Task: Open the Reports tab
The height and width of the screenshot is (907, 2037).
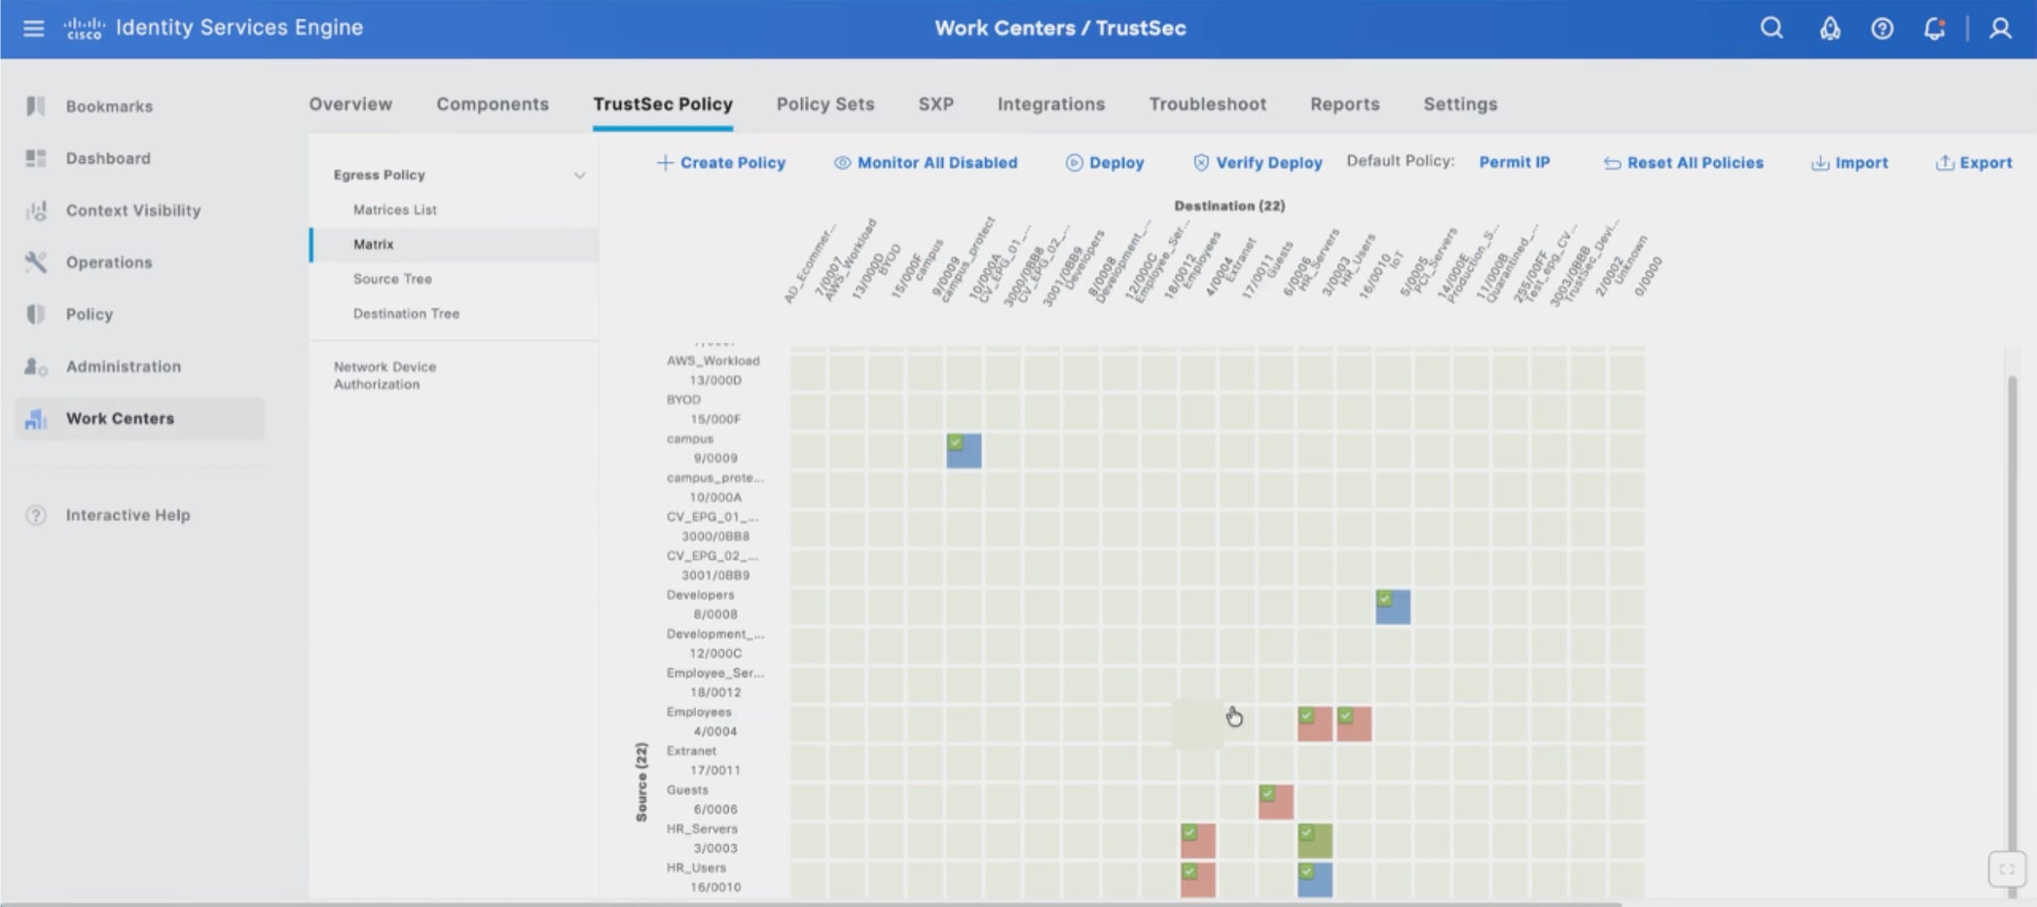Action: click(x=1345, y=104)
